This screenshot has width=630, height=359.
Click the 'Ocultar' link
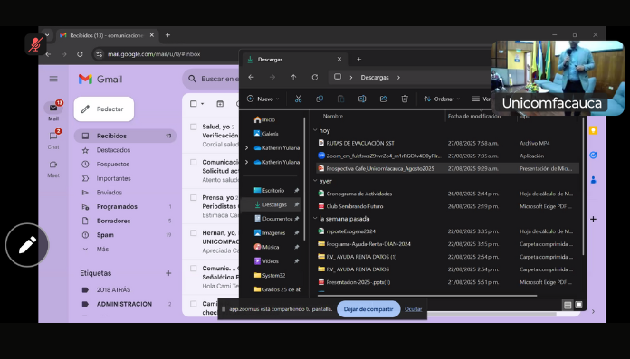click(x=413, y=309)
